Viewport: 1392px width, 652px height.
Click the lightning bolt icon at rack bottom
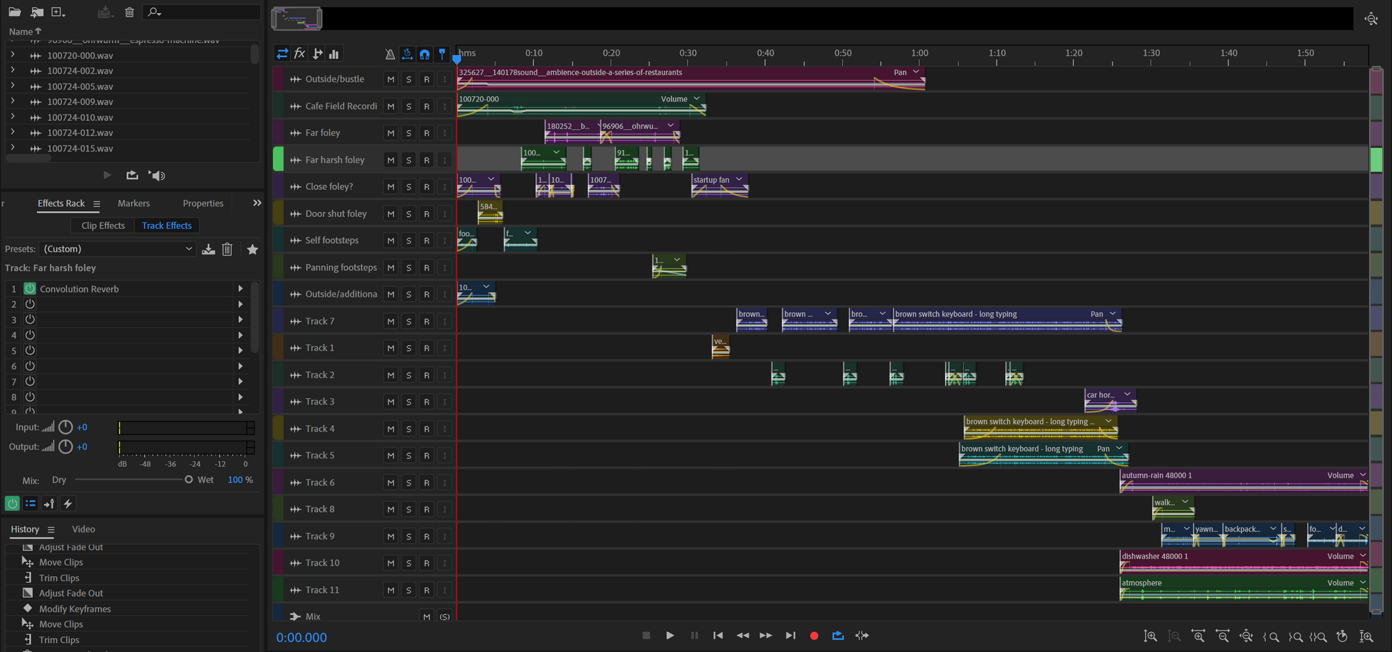coord(68,503)
